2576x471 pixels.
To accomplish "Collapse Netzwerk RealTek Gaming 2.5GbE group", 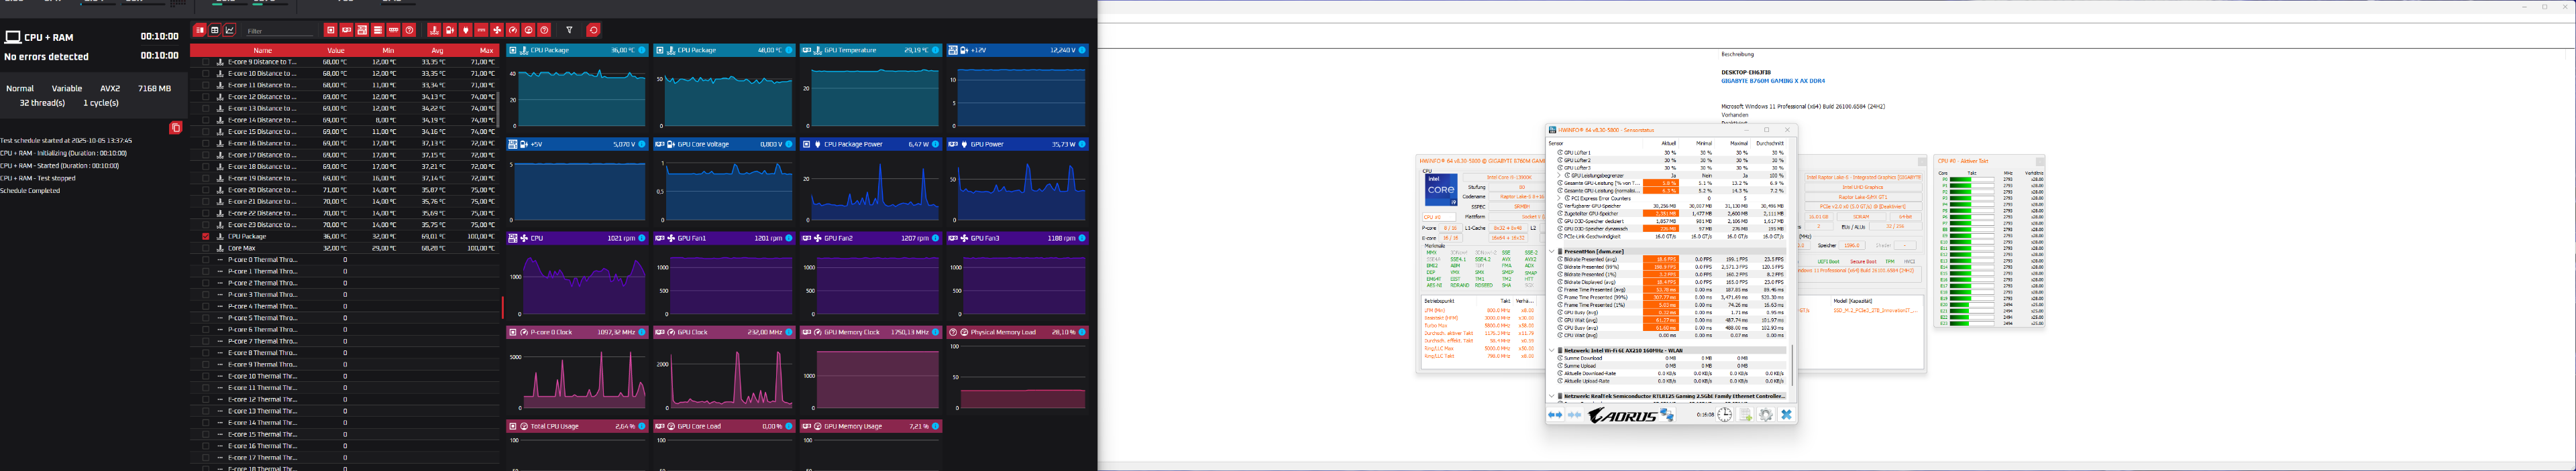I will coord(1552,396).
